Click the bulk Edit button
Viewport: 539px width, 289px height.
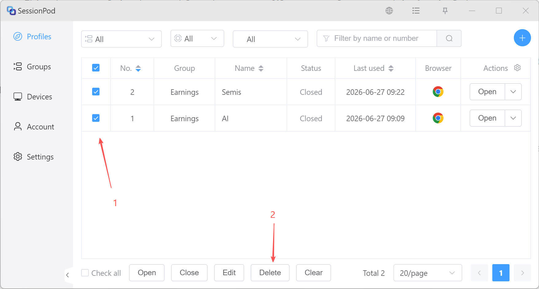(x=229, y=273)
